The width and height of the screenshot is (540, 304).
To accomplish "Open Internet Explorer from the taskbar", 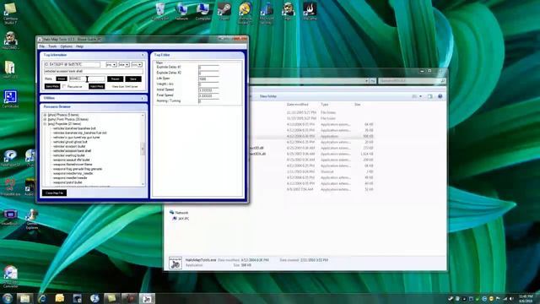I will (42, 298).
